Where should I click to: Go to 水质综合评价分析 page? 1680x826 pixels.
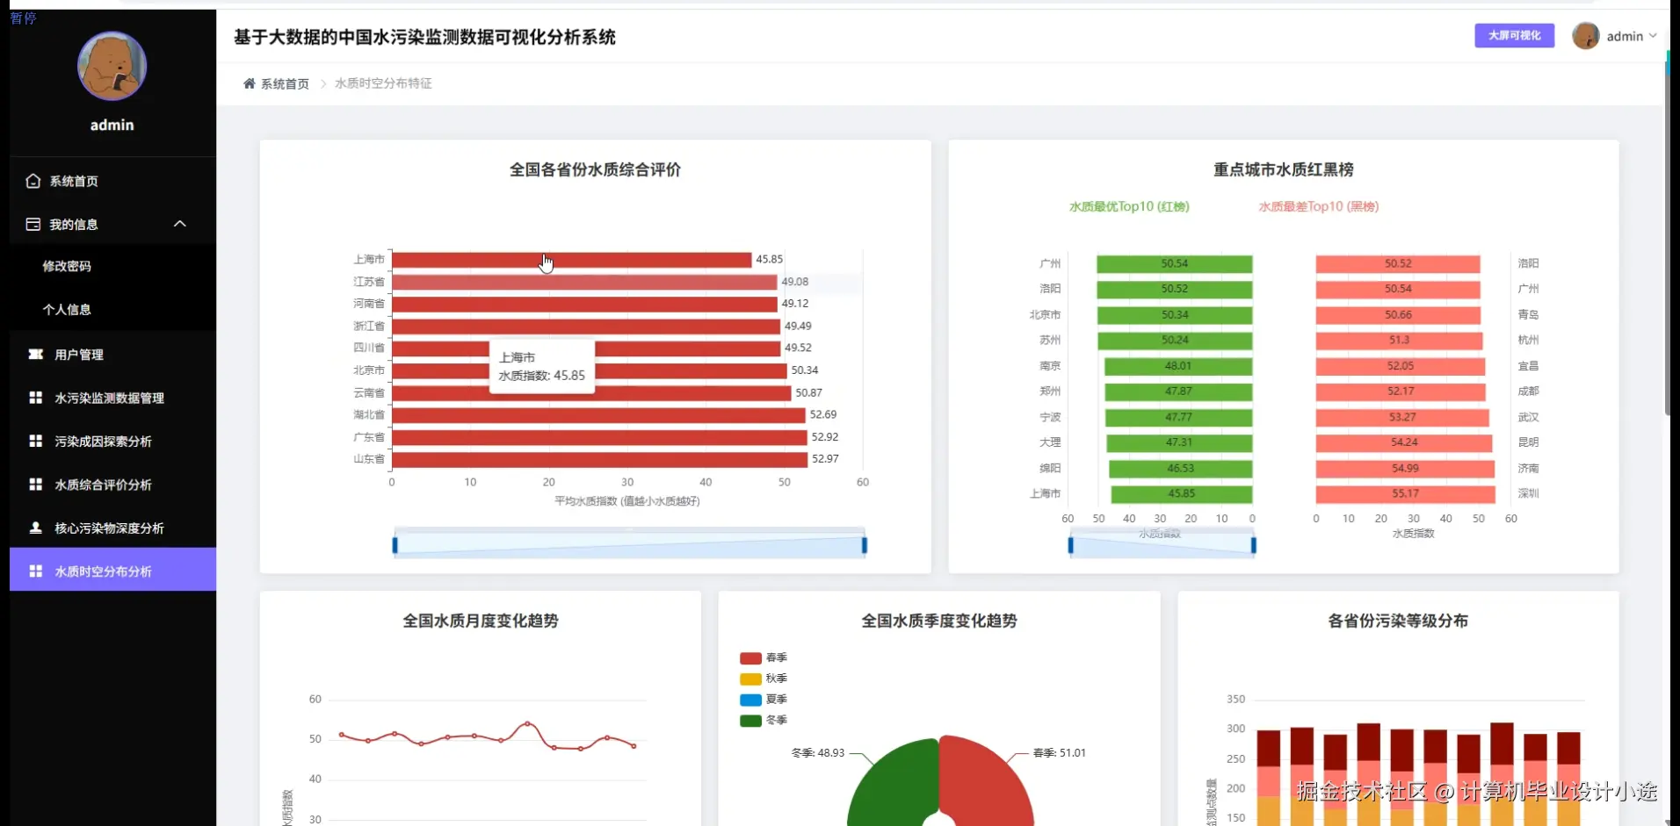click(x=112, y=485)
